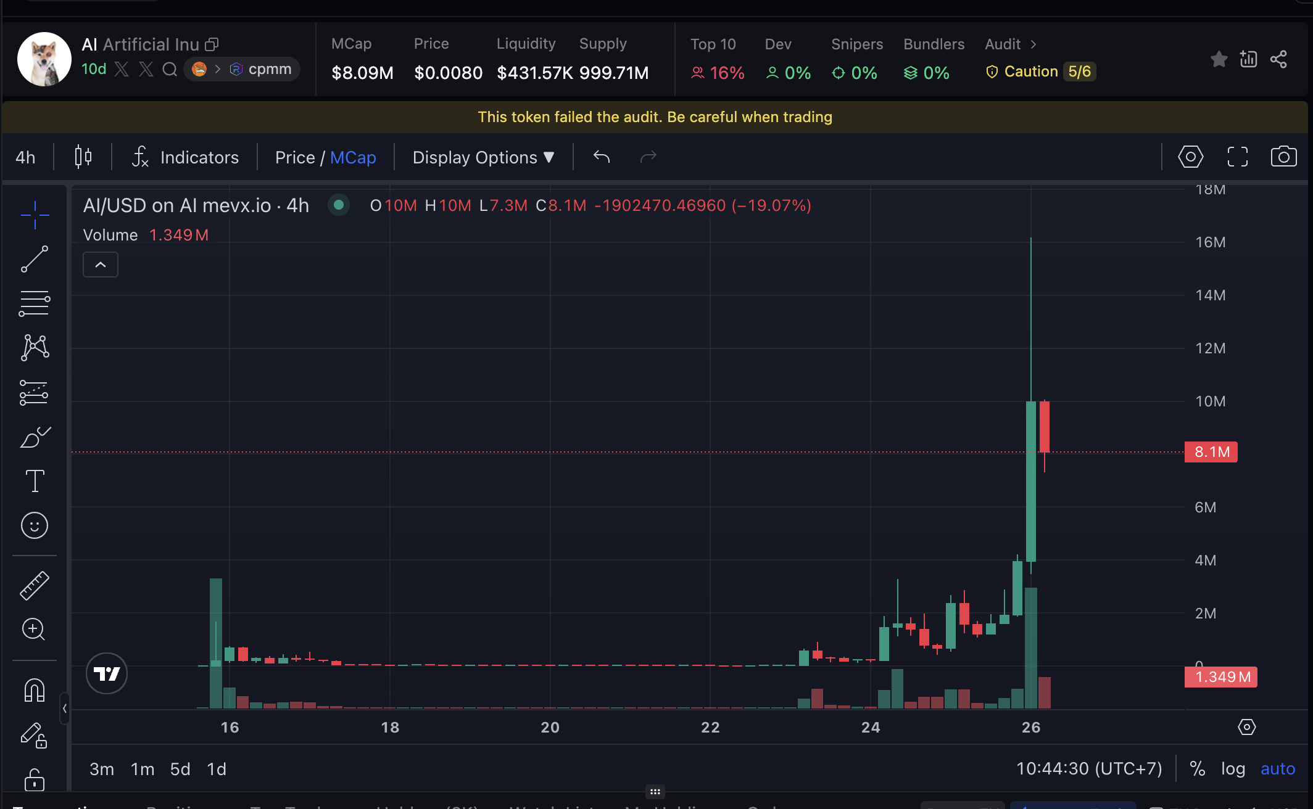This screenshot has width=1313, height=809.
Task: Select the XABCD pattern tool
Action: click(35, 348)
